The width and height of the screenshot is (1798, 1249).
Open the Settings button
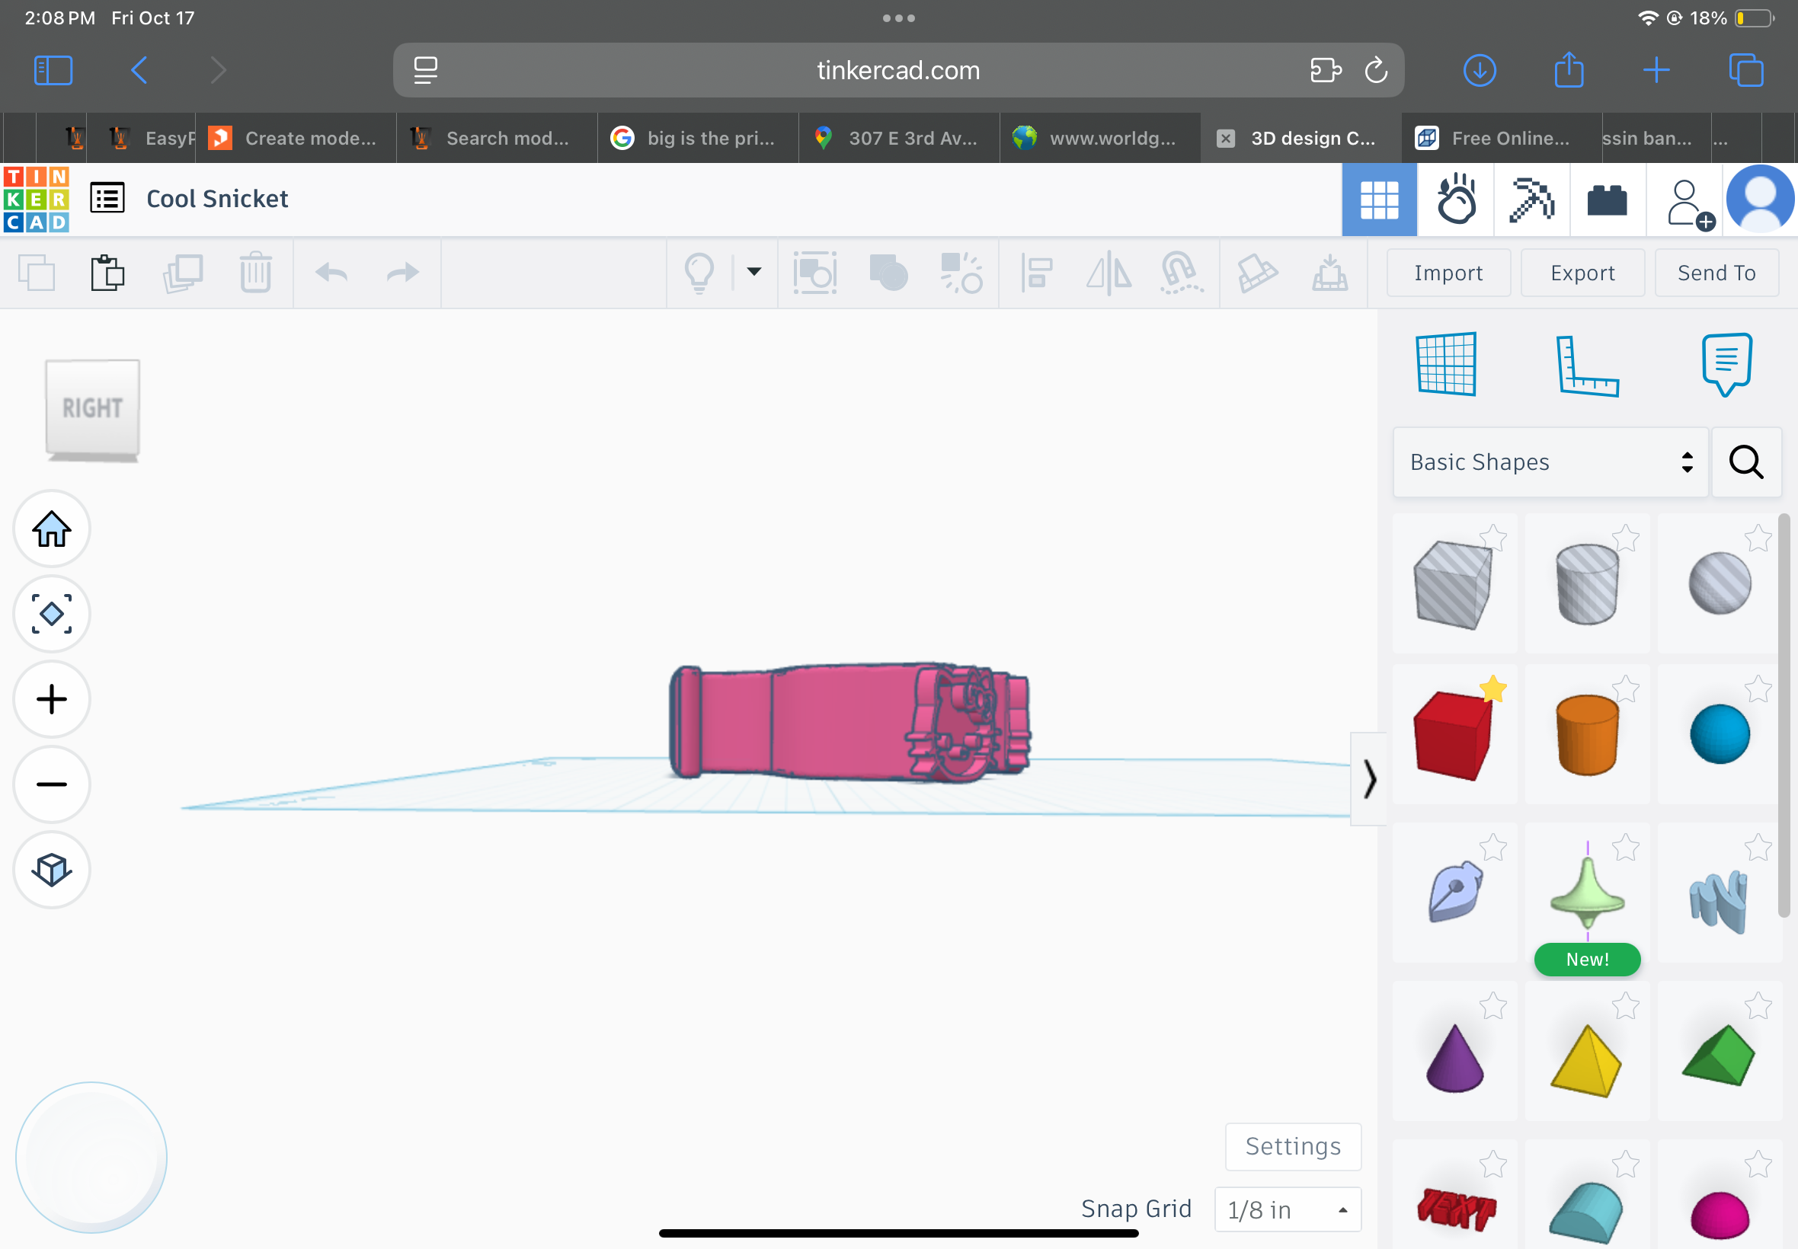tap(1293, 1146)
